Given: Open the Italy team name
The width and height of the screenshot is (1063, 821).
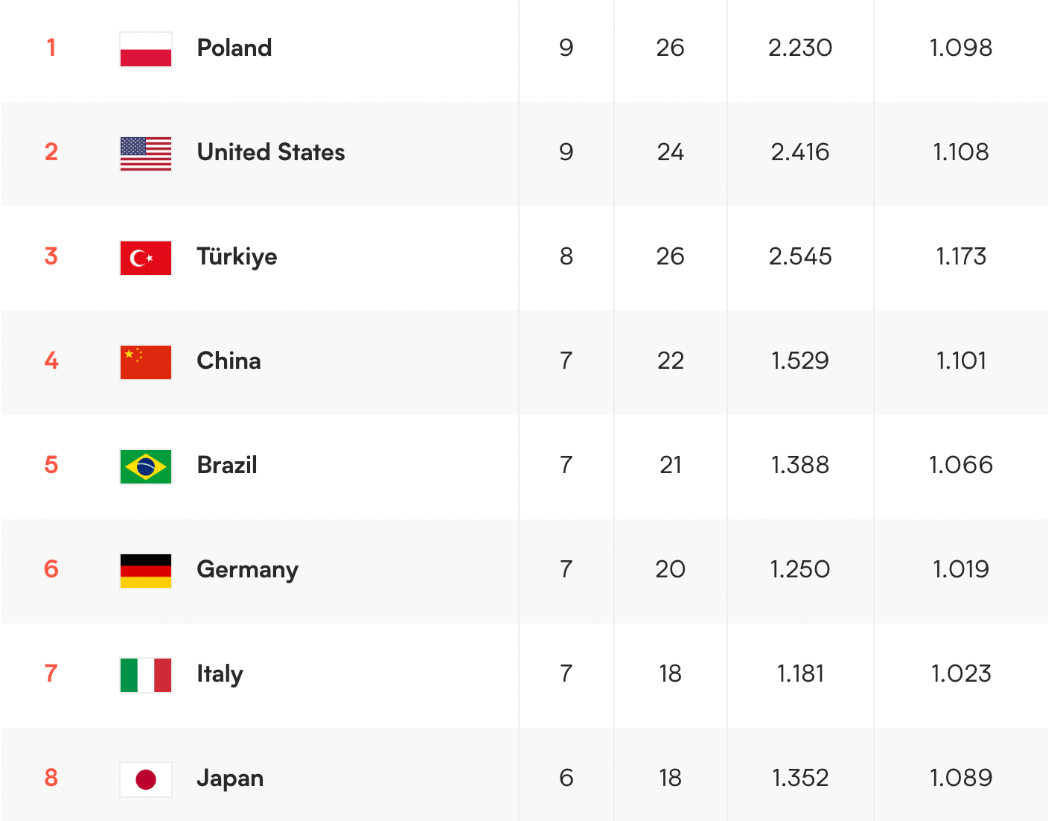Looking at the screenshot, I should (x=220, y=674).
